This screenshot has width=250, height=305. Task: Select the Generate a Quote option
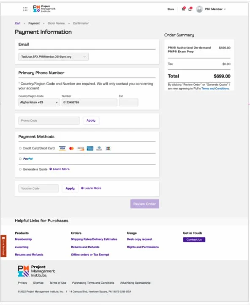click(20, 169)
